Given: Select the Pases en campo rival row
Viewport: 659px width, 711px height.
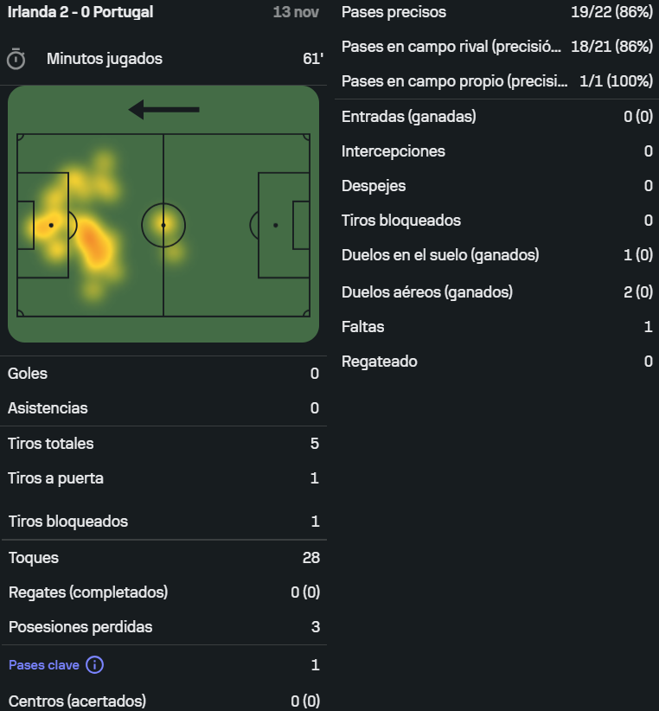Looking at the screenshot, I should 496,47.
